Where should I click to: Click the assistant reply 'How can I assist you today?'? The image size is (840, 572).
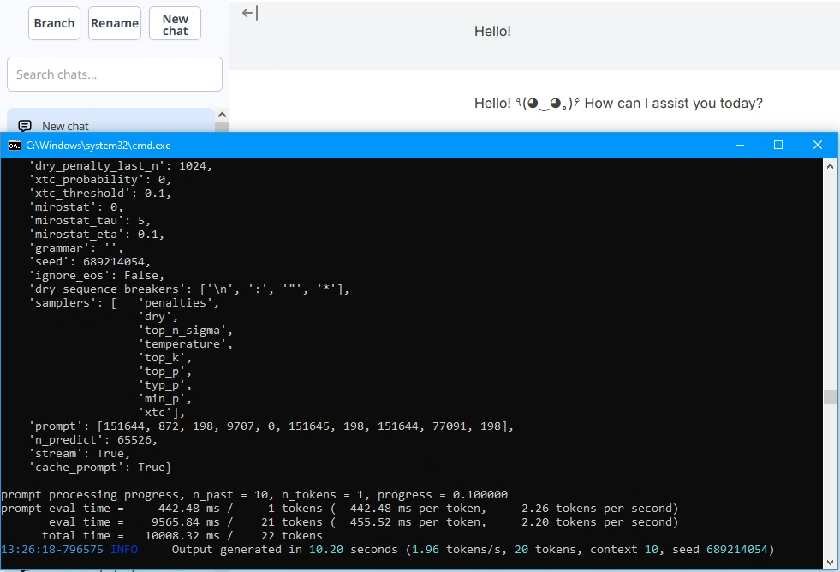pyautogui.click(x=673, y=103)
